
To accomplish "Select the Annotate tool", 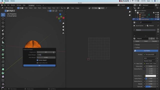I will click(x=3, y=38).
